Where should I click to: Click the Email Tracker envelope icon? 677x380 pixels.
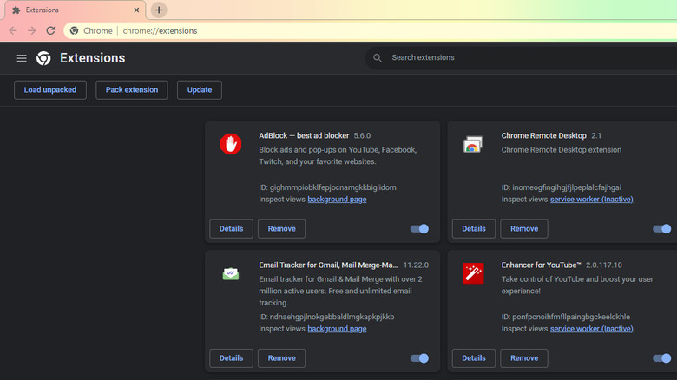pos(230,273)
